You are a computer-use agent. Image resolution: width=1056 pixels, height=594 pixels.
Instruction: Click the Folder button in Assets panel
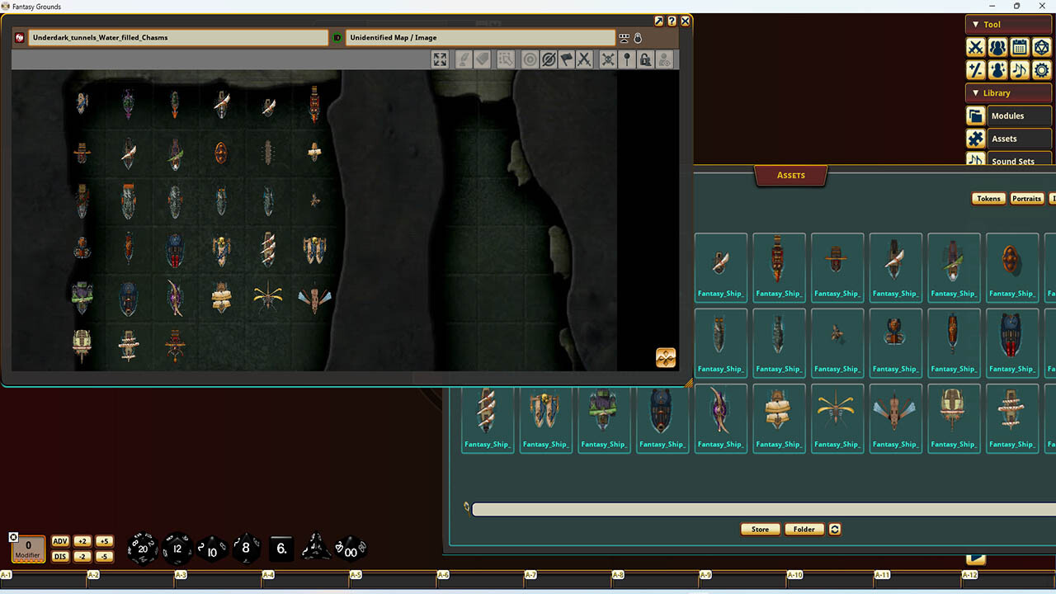click(804, 529)
